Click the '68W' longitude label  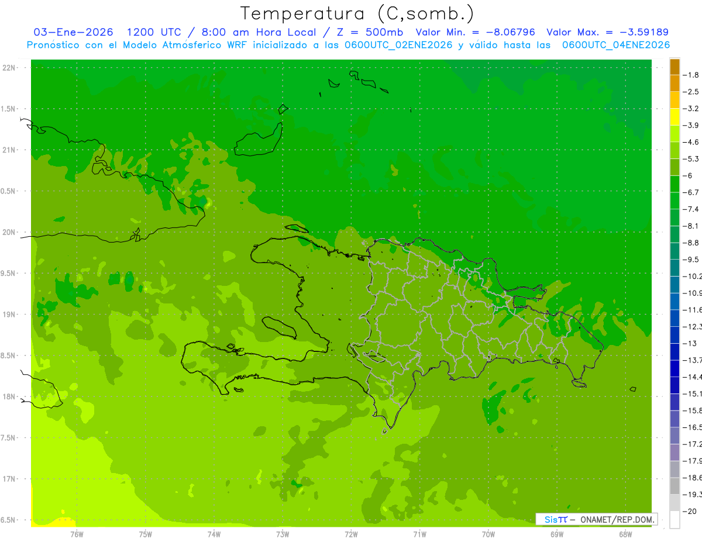[625, 534]
